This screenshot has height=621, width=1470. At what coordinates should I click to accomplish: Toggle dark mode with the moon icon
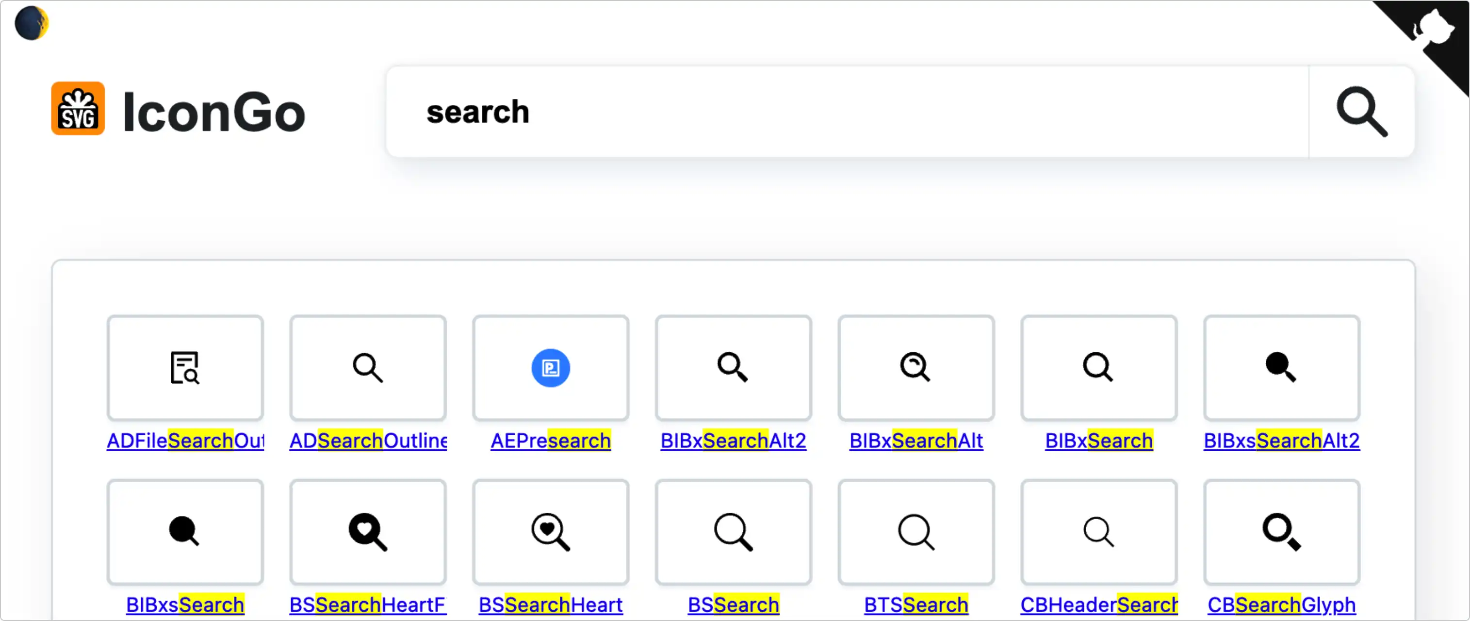click(x=32, y=23)
